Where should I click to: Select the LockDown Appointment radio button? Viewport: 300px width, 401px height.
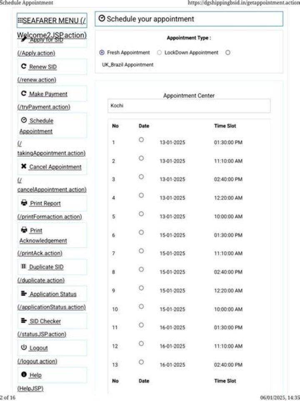point(159,53)
